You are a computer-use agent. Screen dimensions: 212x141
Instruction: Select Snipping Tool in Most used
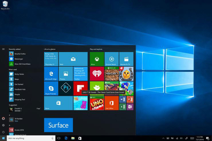point(20,99)
